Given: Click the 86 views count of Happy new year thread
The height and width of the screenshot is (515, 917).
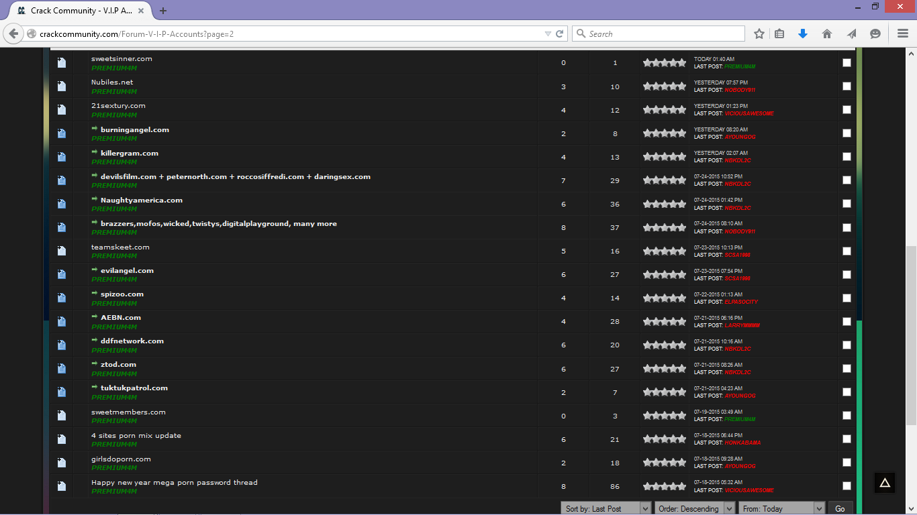Looking at the screenshot, I should pos(615,486).
